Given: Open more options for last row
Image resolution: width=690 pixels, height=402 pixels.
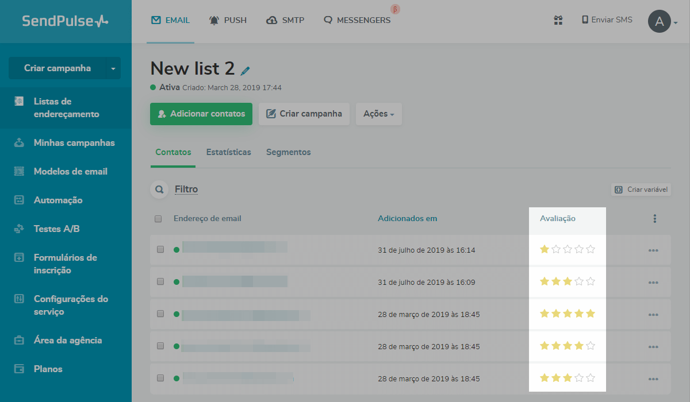Looking at the screenshot, I should pos(653,379).
